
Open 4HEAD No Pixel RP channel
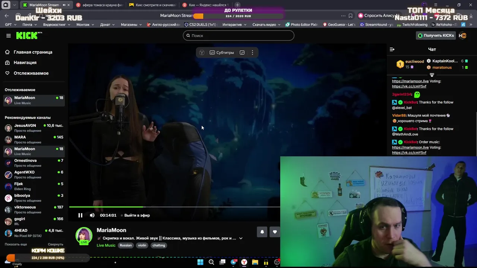click(x=34, y=233)
